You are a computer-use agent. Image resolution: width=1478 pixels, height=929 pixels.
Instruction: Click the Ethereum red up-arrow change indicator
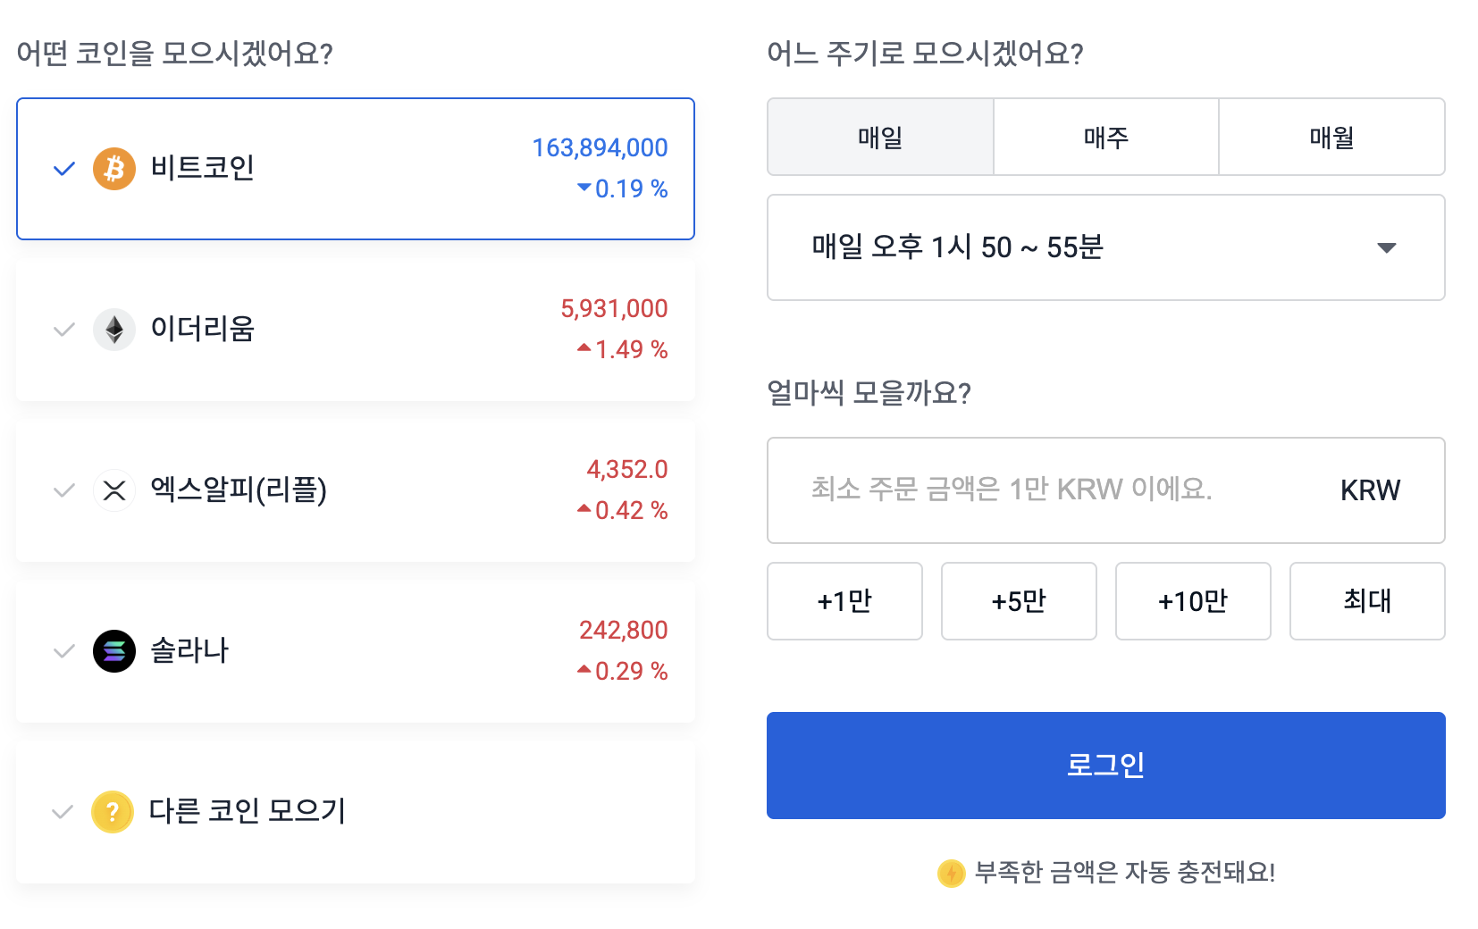point(584,347)
